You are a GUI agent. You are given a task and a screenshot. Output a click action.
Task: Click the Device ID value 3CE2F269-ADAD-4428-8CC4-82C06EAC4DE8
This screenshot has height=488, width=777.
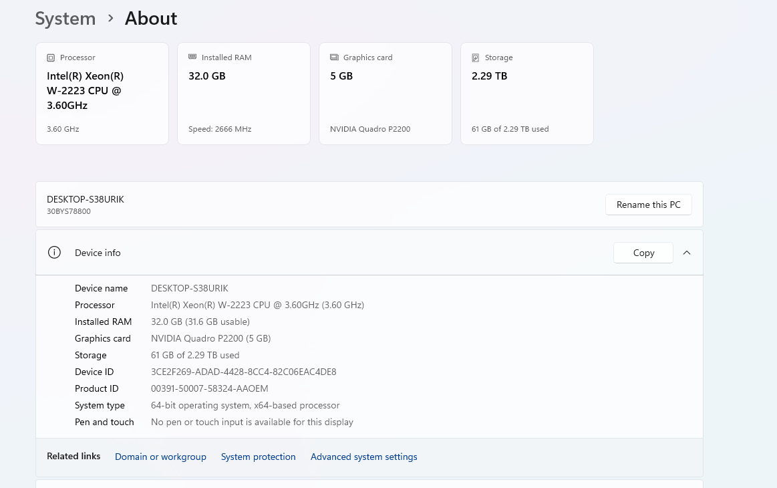pyautogui.click(x=243, y=372)
